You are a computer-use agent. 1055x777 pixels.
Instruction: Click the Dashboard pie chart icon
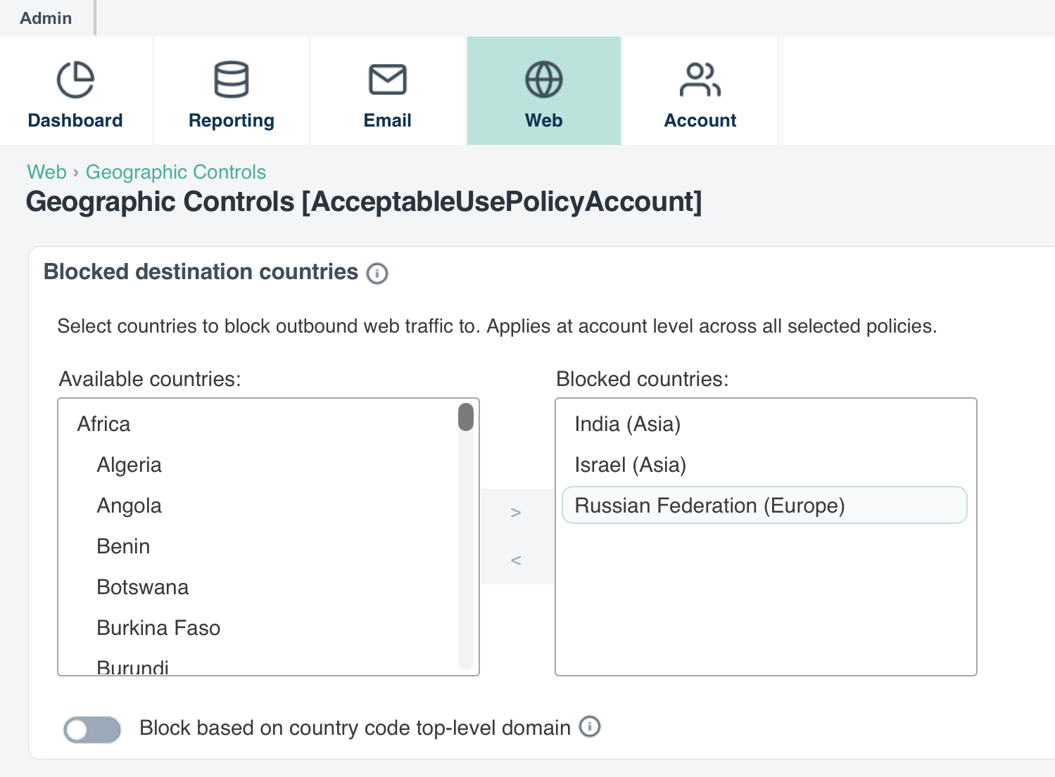click(75, 79)
